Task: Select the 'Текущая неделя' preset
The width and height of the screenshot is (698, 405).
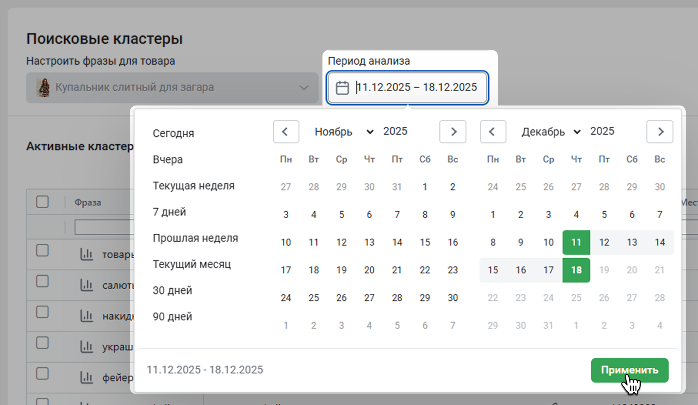Action: pyautogui.click(x=194, y=186)
